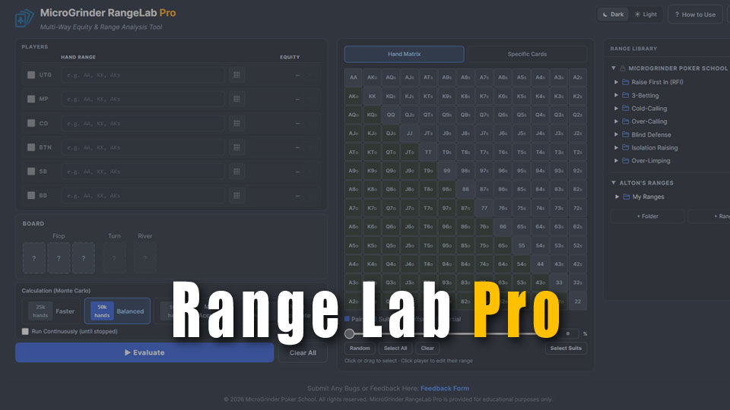Enable the BTN player checkbox
730x410 pixels.
[31, 147]
